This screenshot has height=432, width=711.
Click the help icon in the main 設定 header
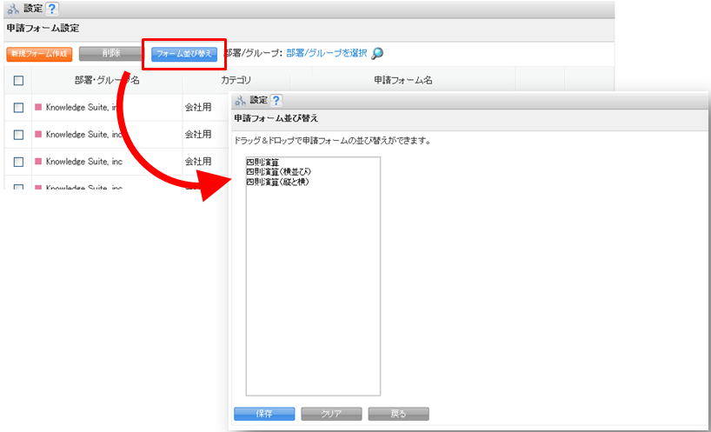pos(52,9)
